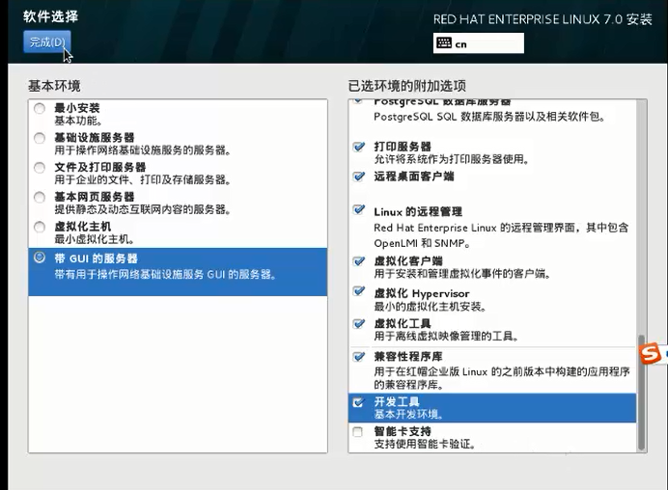Image resolution: width=668 pixels, height=490 pixels.
Task: Uncheck the 虚拟化工具 checkbox
Action: coord(359,324)
